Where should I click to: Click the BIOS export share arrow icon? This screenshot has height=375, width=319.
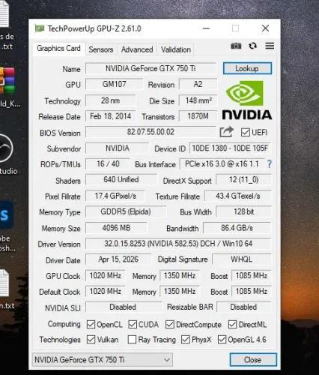(226, 132)
